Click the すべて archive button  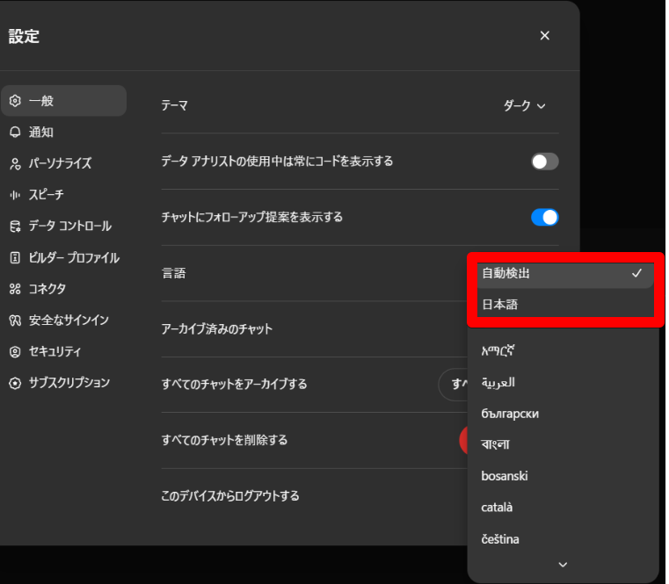click(x=453, y=384)
